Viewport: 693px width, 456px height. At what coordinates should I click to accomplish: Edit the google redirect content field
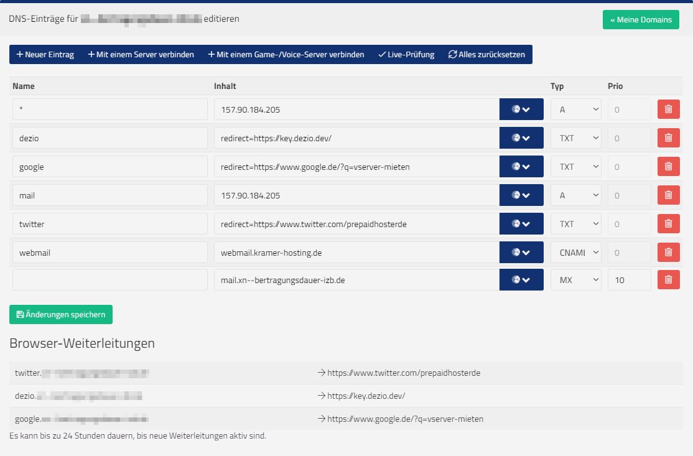(x=356, y=167)
